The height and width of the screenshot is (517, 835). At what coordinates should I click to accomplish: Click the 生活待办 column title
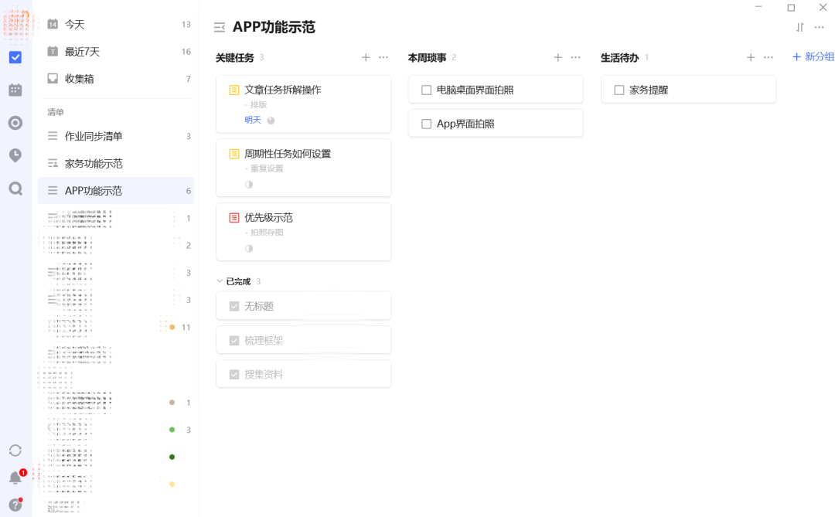coord(619,57)
